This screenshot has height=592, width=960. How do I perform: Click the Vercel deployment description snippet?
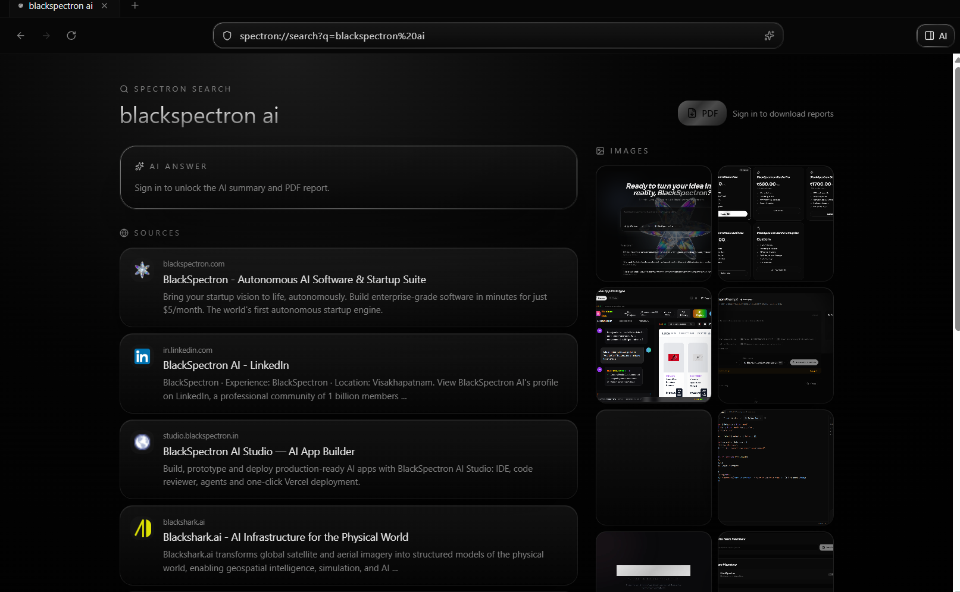348,475
